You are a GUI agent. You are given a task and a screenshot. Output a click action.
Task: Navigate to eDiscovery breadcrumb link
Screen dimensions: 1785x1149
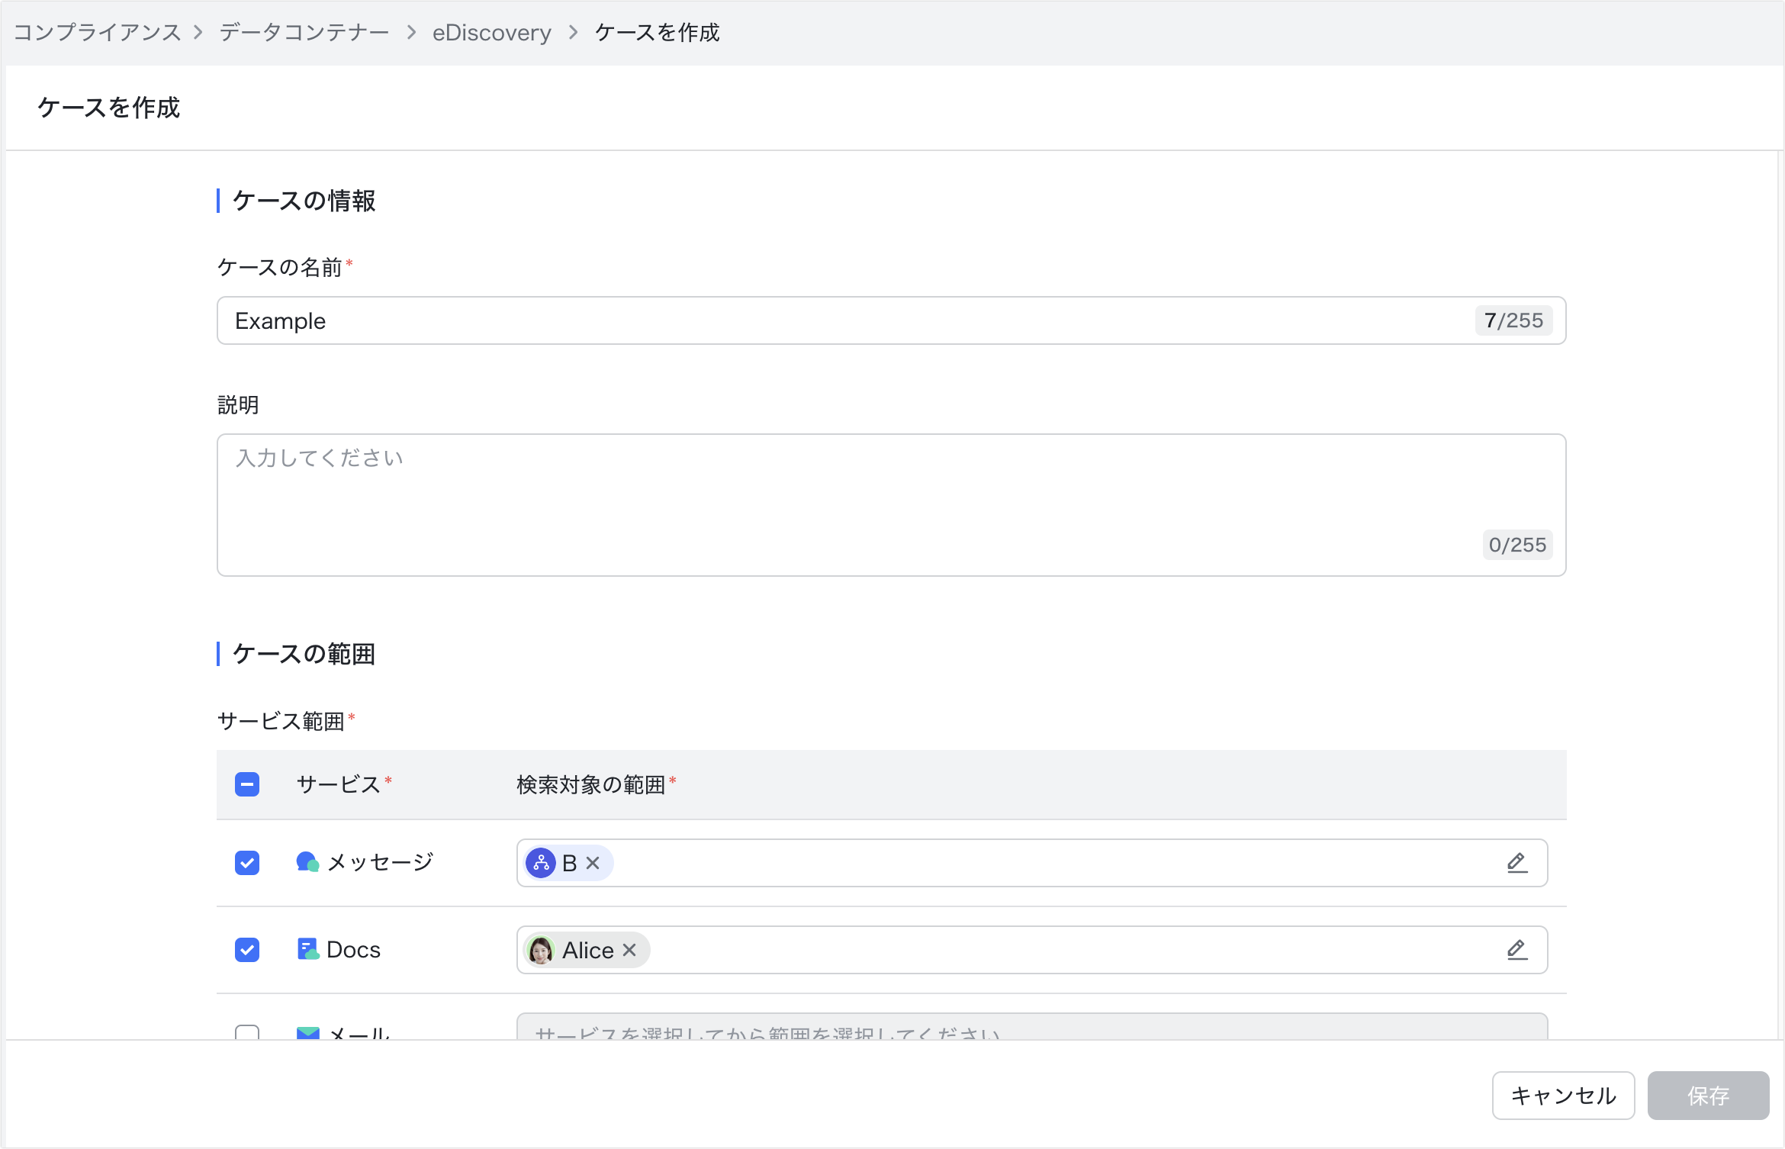coord(491,32)
